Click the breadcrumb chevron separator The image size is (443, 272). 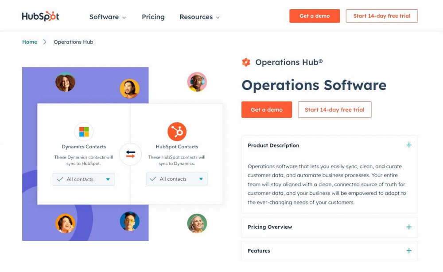coord(45,42)
